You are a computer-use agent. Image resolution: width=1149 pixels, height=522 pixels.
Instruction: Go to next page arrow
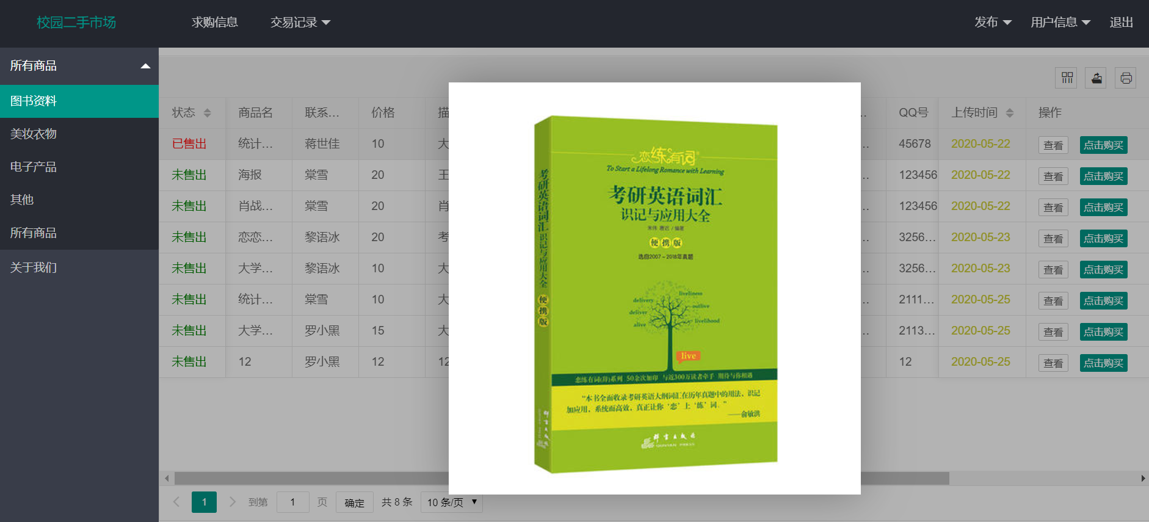tap(232, 502)
